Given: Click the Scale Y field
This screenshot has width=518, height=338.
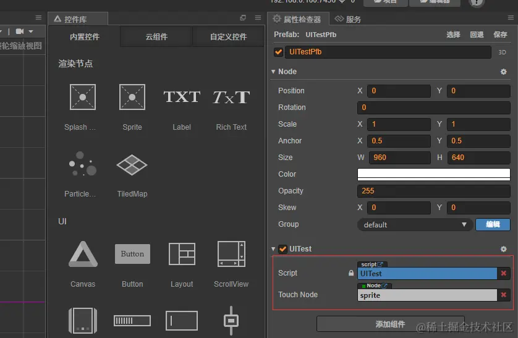Looking at the screenshot, I should point(478,124).
